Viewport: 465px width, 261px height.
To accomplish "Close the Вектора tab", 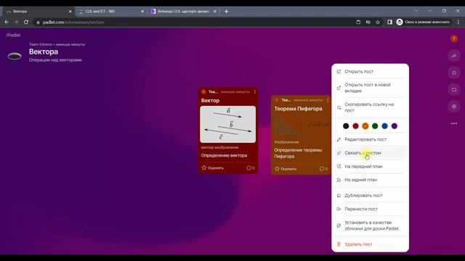I will click(x=70, y=12).
